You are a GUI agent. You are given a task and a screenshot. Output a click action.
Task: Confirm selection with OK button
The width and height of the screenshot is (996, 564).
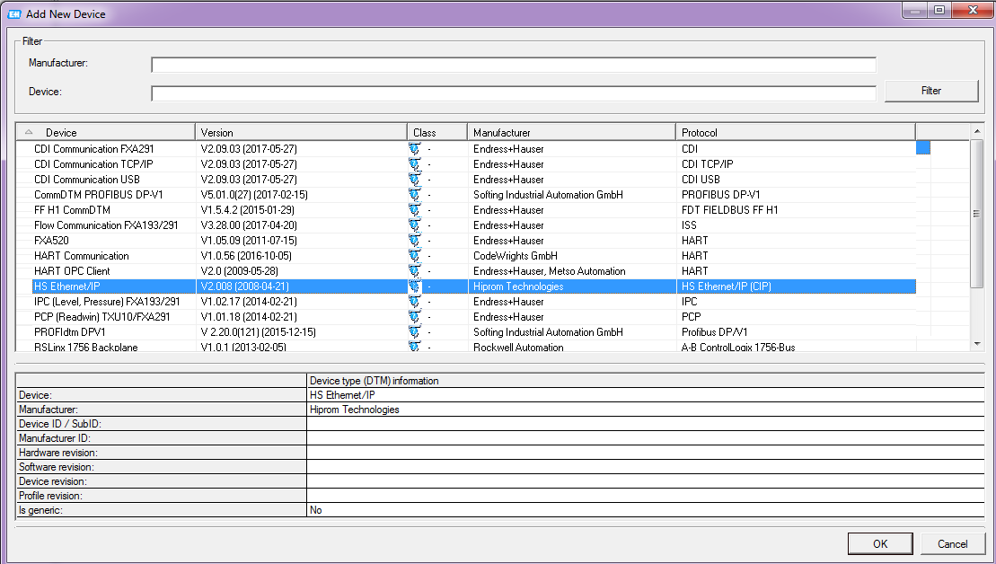click(x=880, y=543)
